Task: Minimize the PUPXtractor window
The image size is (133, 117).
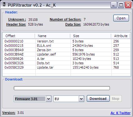Action: tap(114, 5)
